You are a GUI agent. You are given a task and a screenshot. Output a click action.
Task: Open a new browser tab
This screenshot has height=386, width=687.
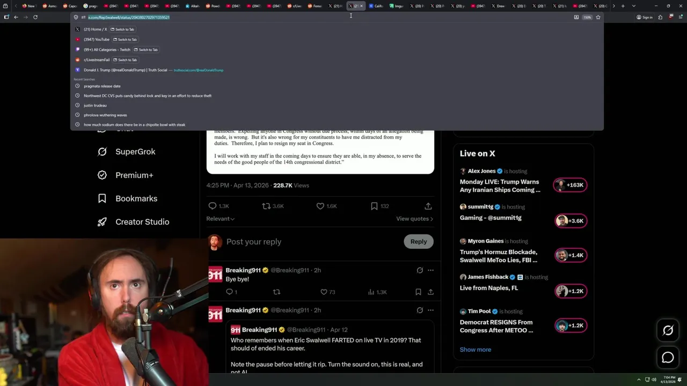click(623, 6)
